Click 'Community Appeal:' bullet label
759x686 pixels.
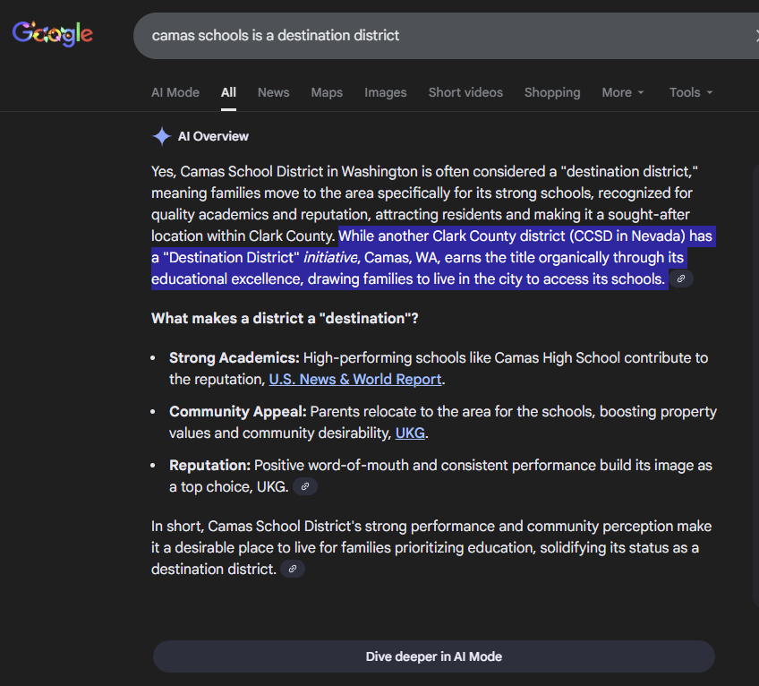tap(238, 412)
